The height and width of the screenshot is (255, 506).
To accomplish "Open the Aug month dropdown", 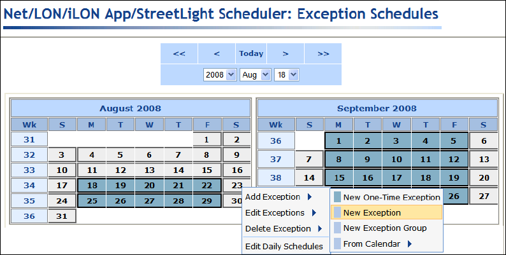I will click(256, 75).
